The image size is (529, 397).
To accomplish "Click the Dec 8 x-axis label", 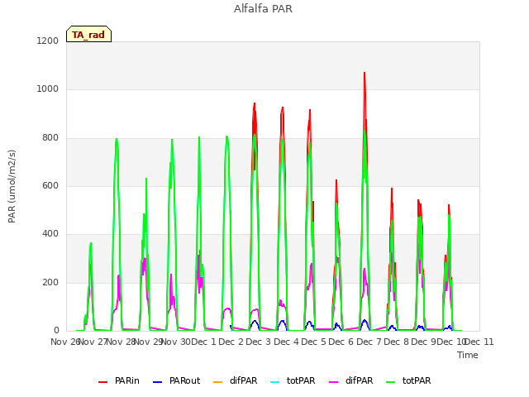I will (x=396, y=342).
